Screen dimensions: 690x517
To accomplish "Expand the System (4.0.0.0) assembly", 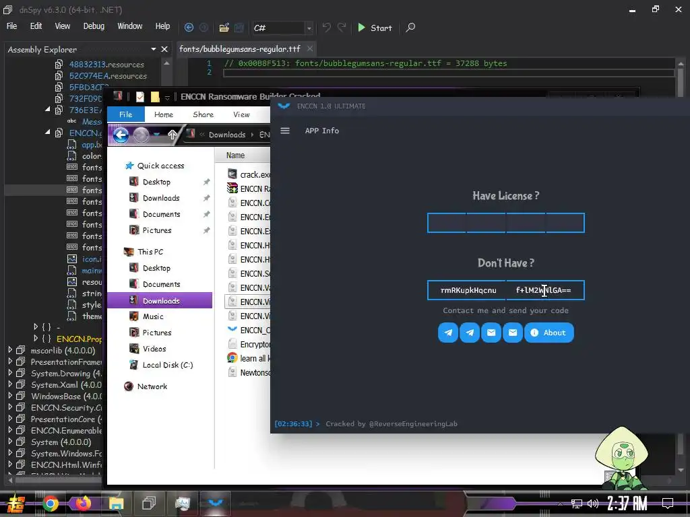I will point(10,442).
